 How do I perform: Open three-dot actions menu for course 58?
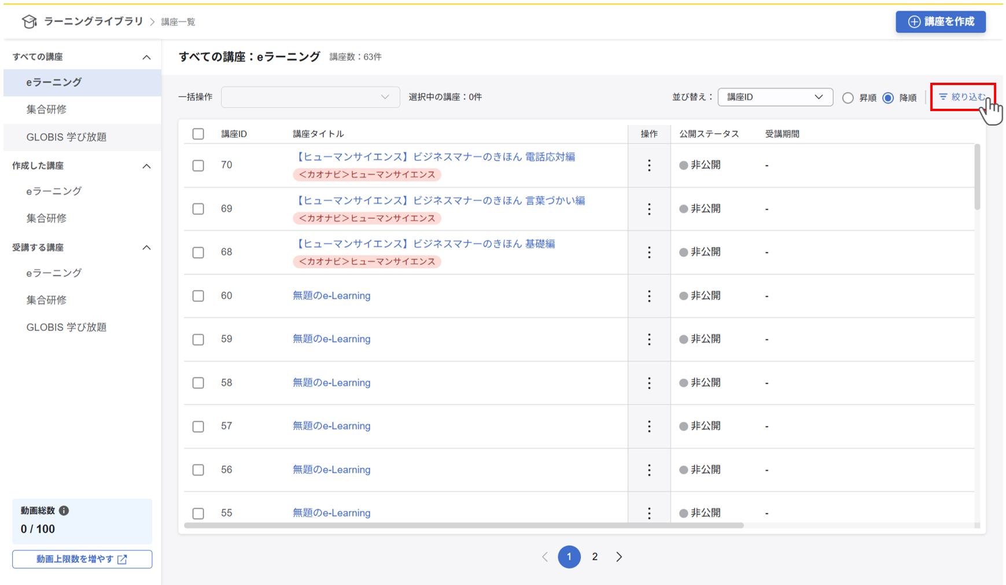649,383
